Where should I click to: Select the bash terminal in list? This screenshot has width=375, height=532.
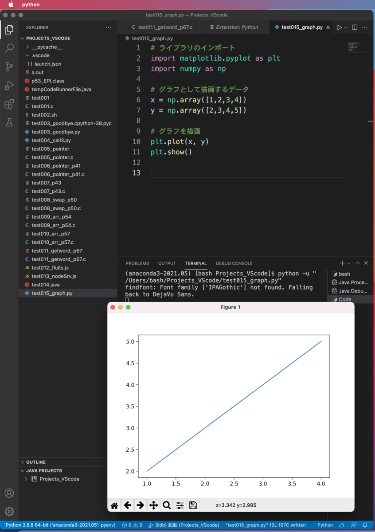[350, 274]
